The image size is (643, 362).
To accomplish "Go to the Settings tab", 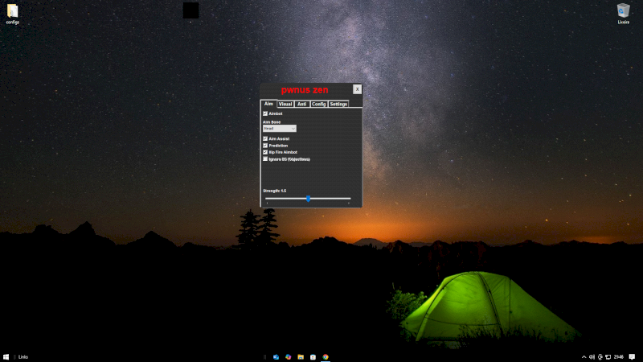I will 338,104.
